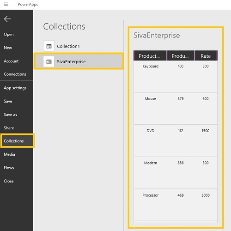This screenshot has height=231, width=231.
Task: Click the hamburger menu icon
Action: tap(6, 4)
